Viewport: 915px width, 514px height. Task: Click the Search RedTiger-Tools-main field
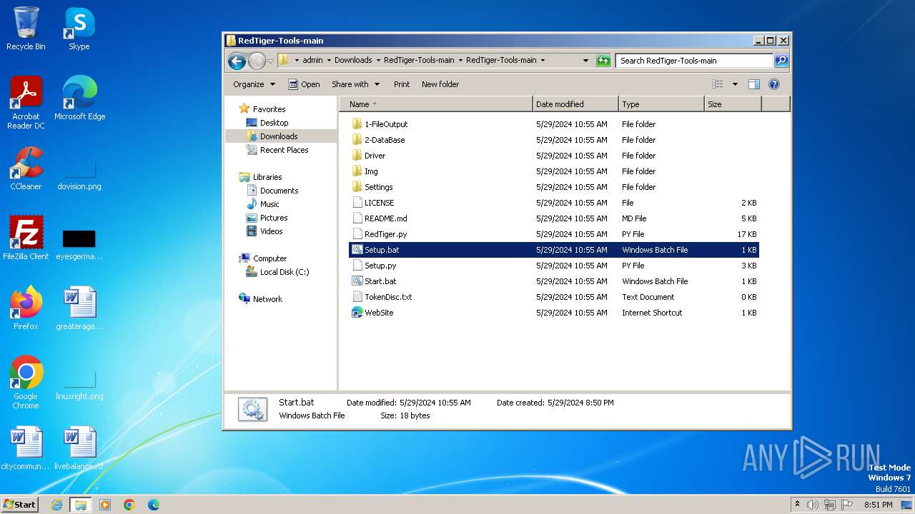(694, 61)
